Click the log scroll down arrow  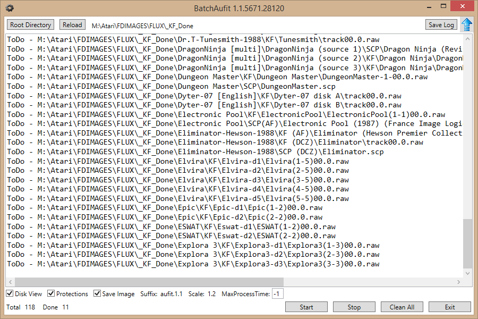pos(467,273)
